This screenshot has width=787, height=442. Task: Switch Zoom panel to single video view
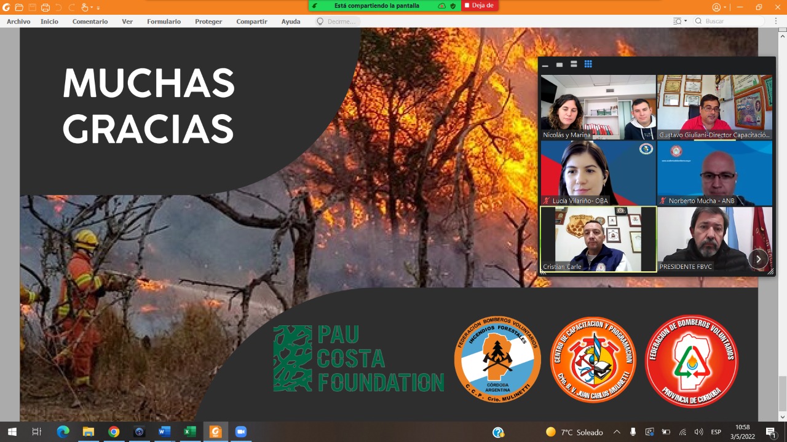pyautogui.click(x=560, y=64)
